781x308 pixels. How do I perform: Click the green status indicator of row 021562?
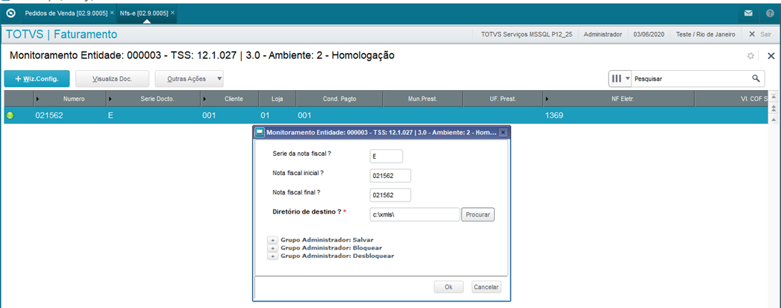pyautogui.click(x=10, y=116)
